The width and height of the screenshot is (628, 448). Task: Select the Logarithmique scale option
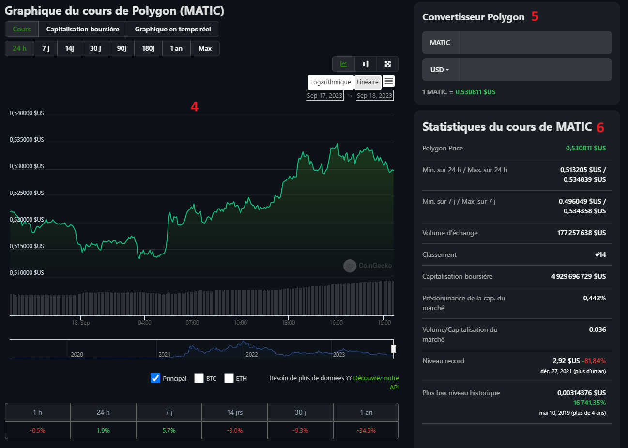pyautogui.click(x=330, y=82)
